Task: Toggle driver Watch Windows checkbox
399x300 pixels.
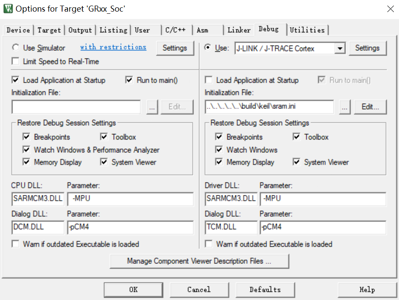Action: coord(219,149)
